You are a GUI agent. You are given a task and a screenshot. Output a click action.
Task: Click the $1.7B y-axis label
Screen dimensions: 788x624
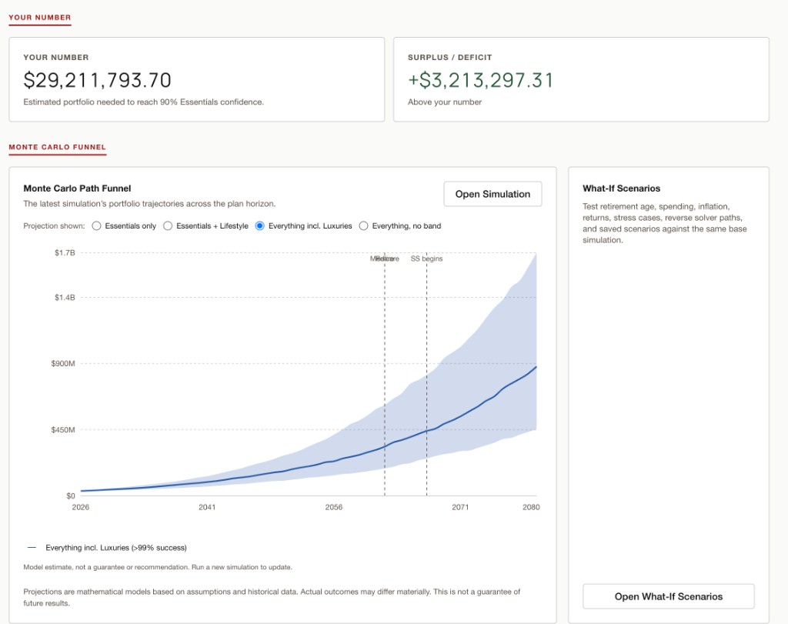(x=65, y=252)
